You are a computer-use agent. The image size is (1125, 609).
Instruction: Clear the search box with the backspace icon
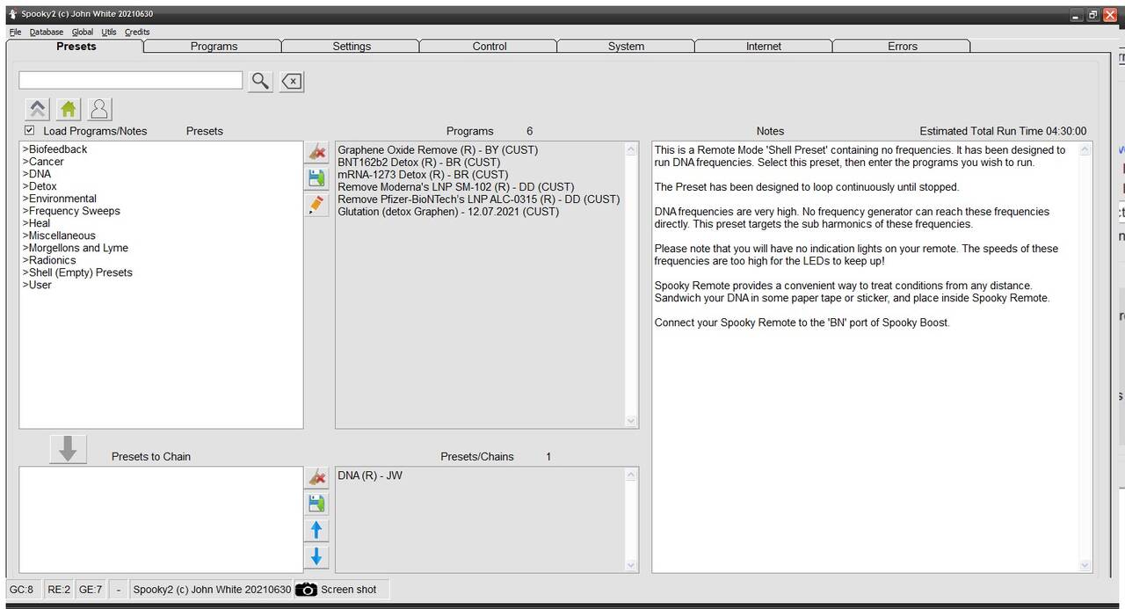[291, 81]
